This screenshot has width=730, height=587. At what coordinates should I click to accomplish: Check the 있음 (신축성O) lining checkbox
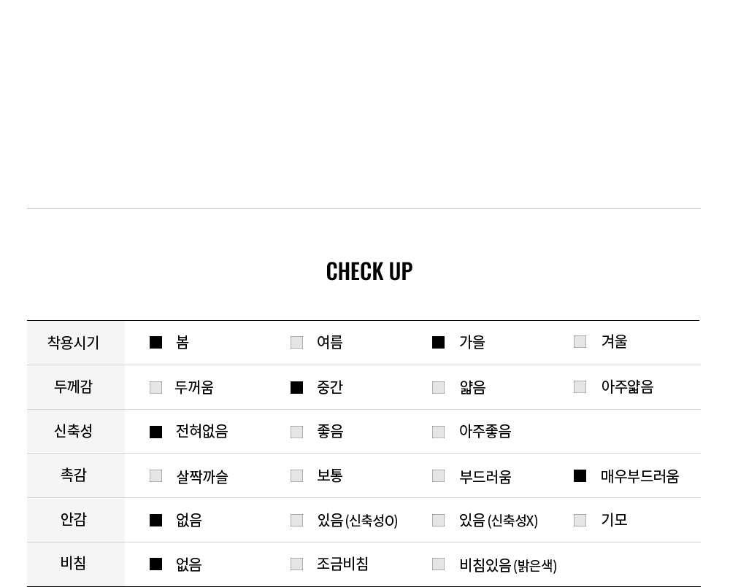coord(296,521)
